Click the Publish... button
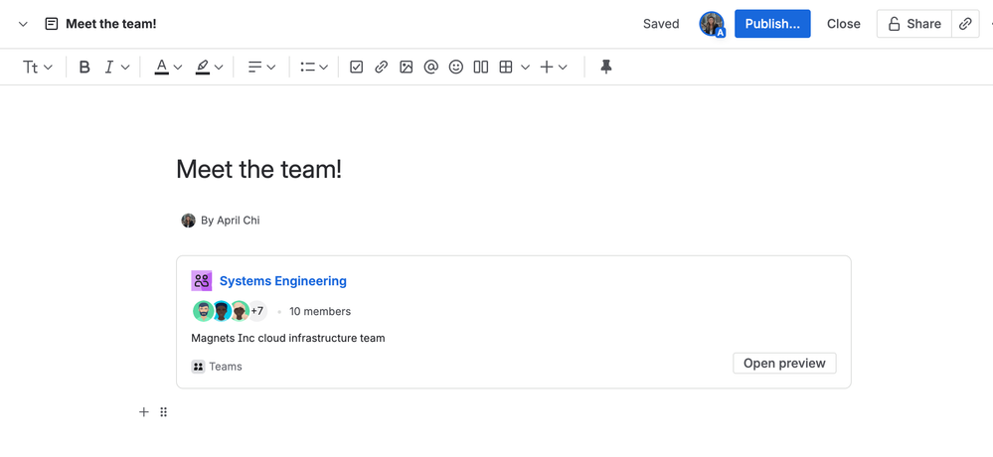 pyautogui.click(x=772, y=24)
